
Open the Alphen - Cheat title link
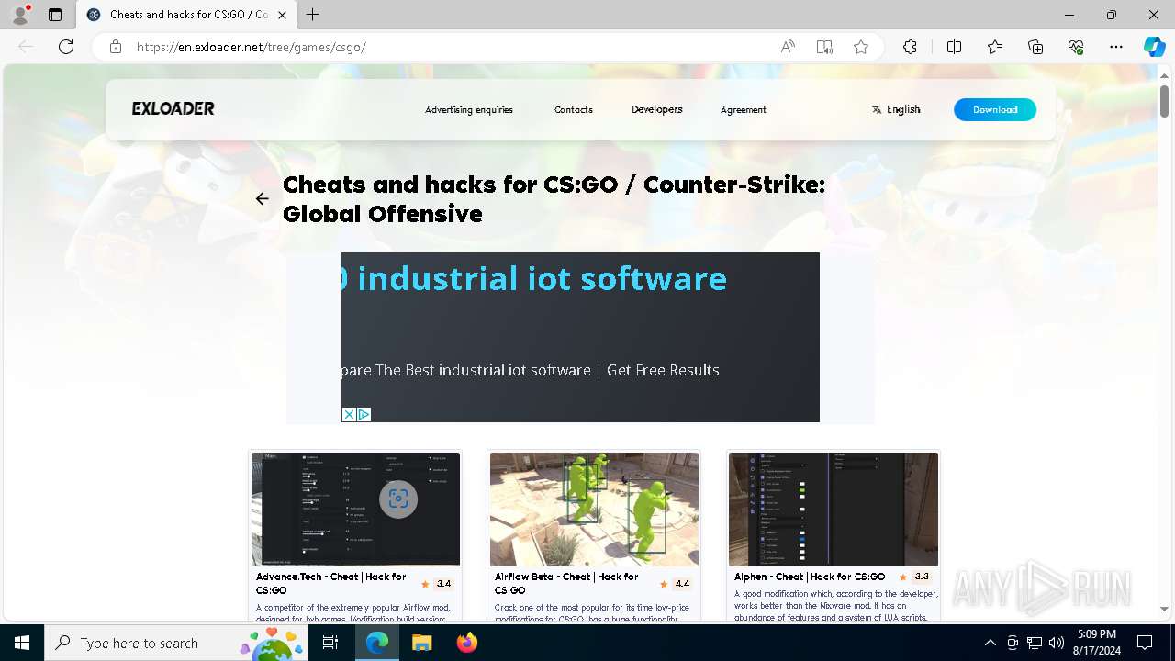(810, 577)
